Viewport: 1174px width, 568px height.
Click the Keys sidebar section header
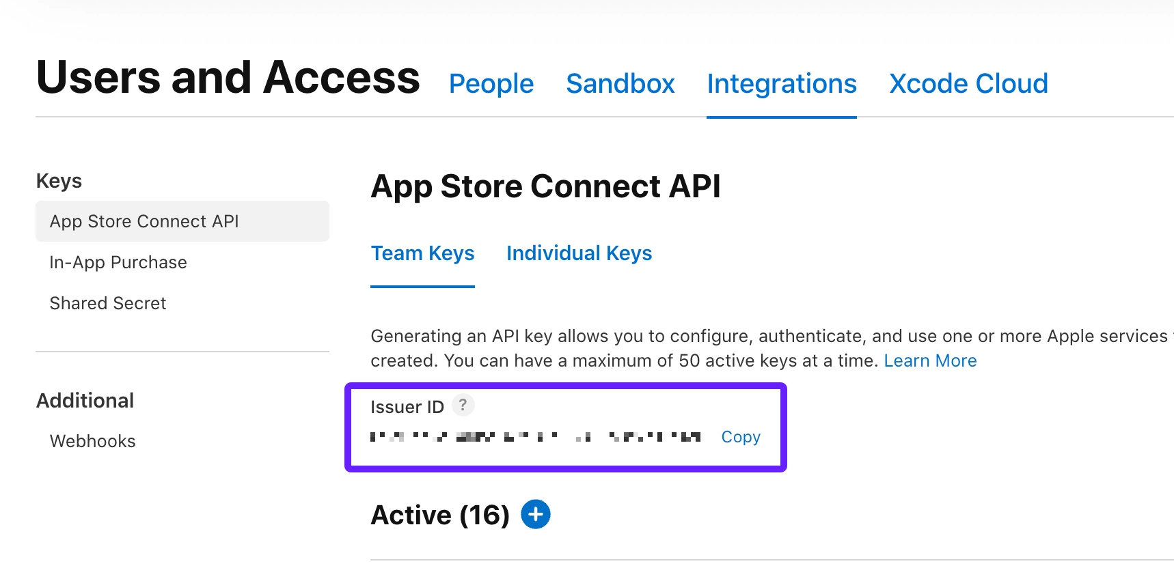pos(59,181)
